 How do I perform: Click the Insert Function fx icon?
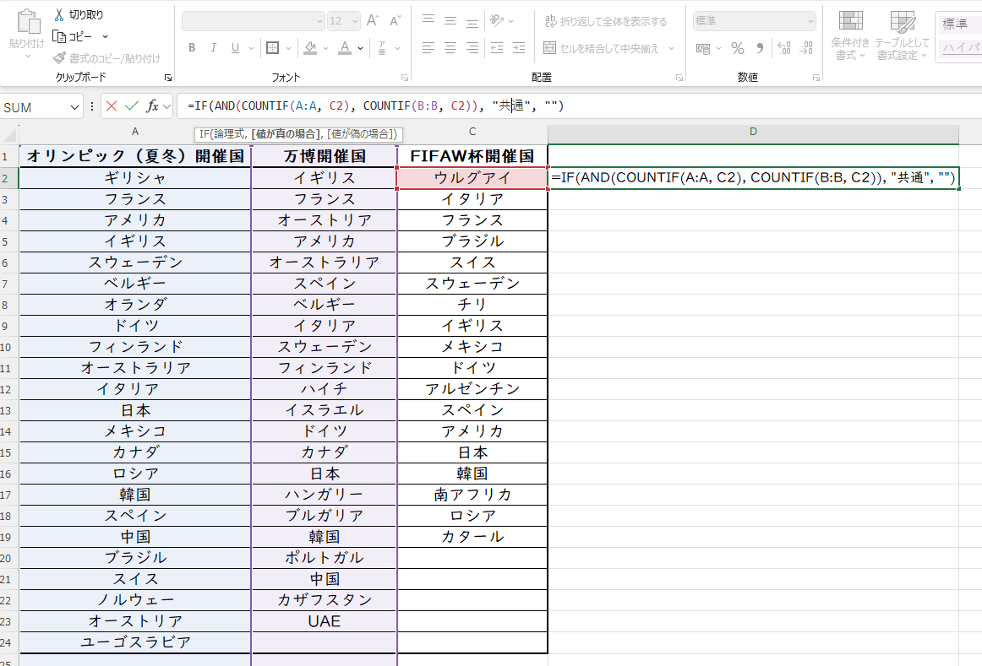(152, 106)
